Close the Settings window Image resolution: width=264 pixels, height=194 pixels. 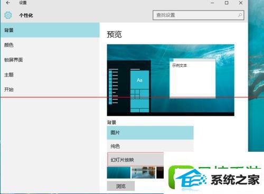241,3
